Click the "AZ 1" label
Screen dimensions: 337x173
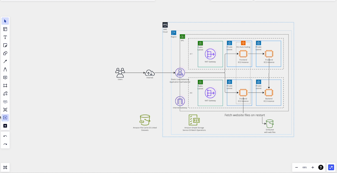(191, 54)
